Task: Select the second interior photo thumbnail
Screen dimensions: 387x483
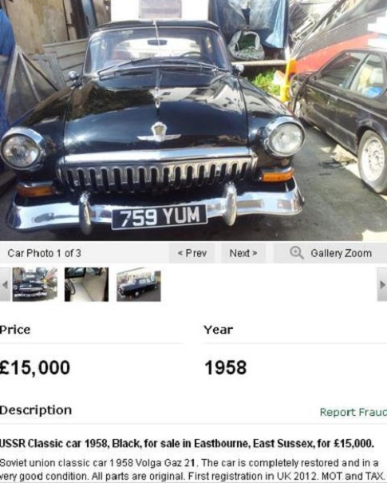Action: point(86,284)
